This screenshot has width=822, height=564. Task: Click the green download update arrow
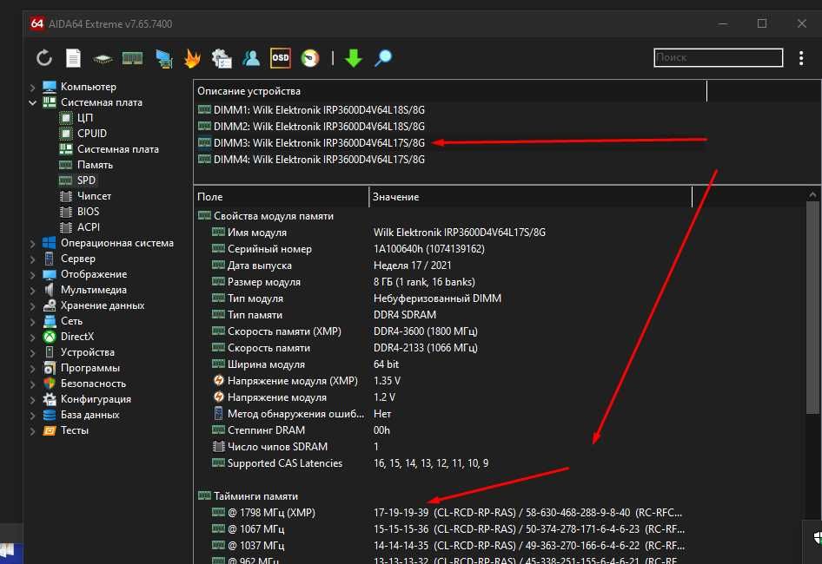(x=354, y=57)
